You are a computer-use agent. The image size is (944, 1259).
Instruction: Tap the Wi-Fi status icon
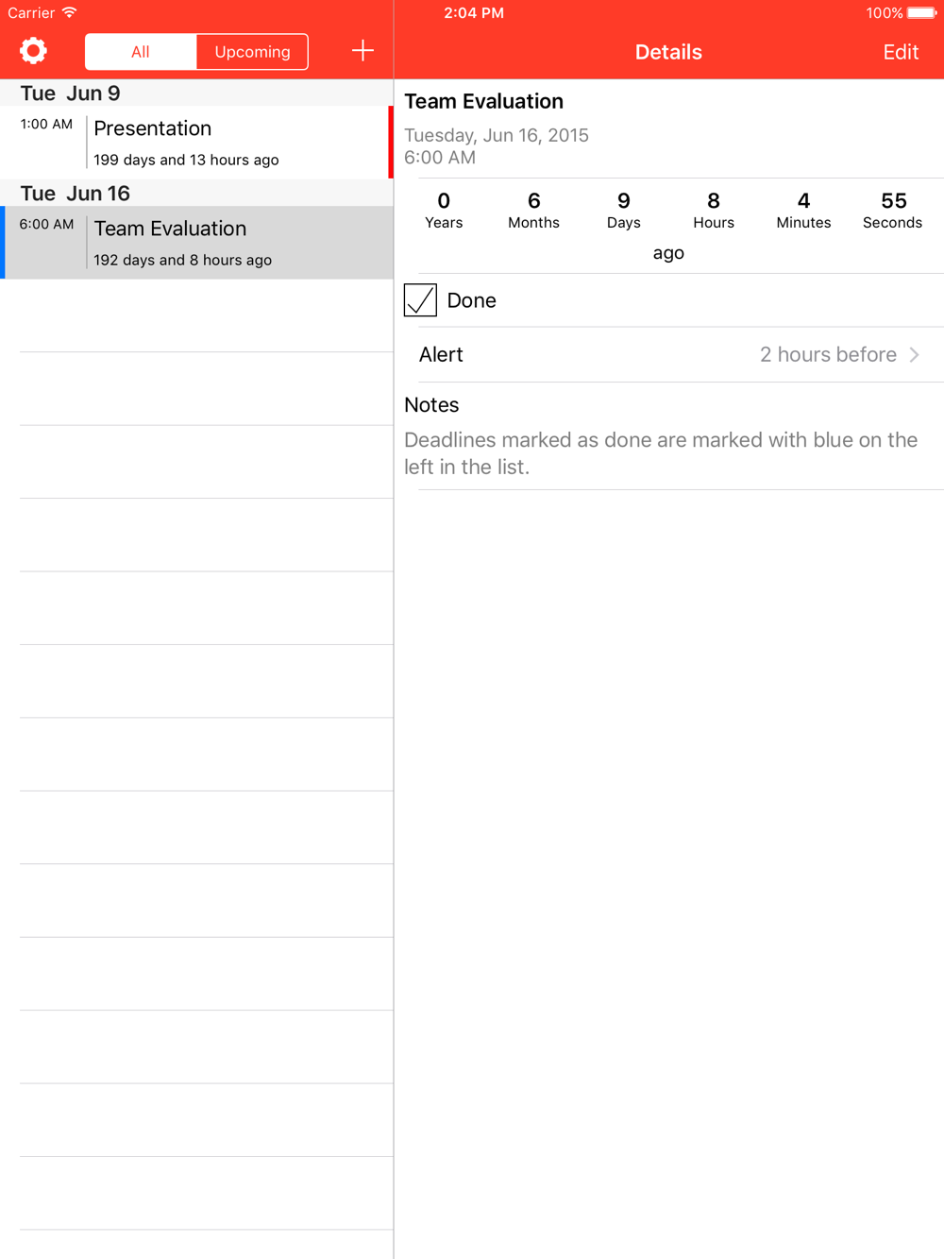(x=69, y=12)
